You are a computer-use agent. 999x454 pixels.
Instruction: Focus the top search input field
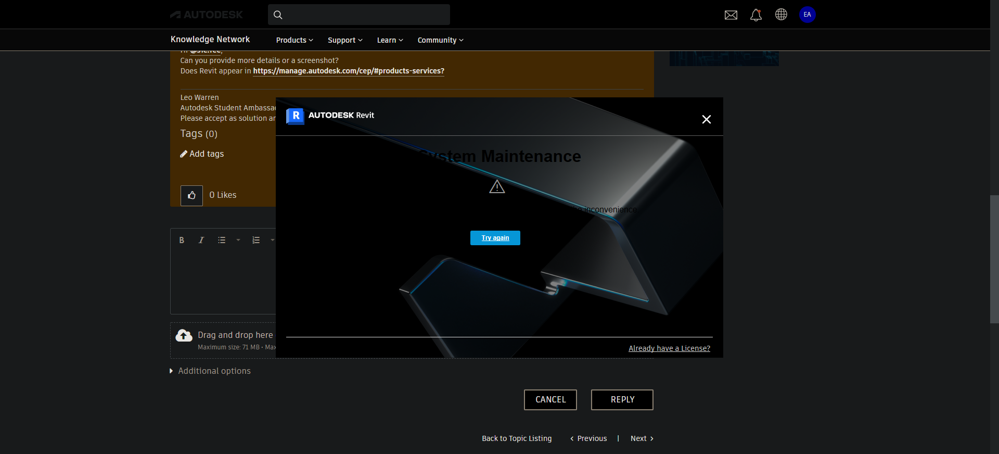(x=359, y=15)
